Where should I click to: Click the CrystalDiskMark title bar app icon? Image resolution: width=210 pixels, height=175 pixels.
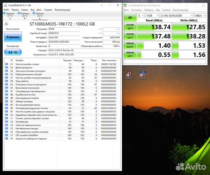(x=125, y=5)
